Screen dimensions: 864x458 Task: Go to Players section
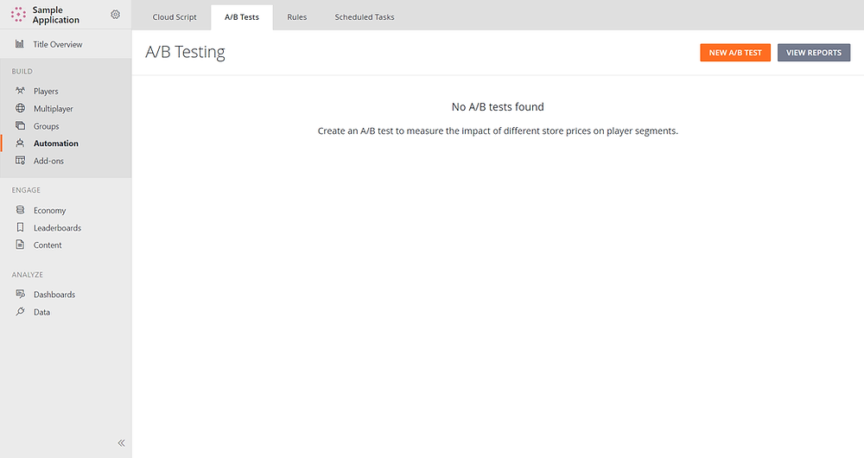46,91
